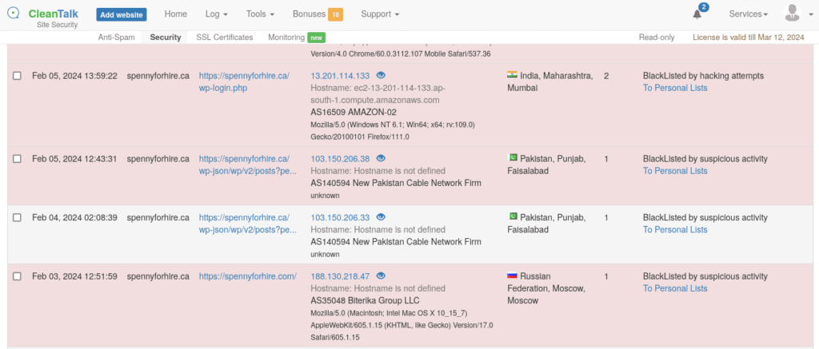The image size is (819, 349).
Task: Expand the Tools dropdown menu
Action: pos(260,14)
